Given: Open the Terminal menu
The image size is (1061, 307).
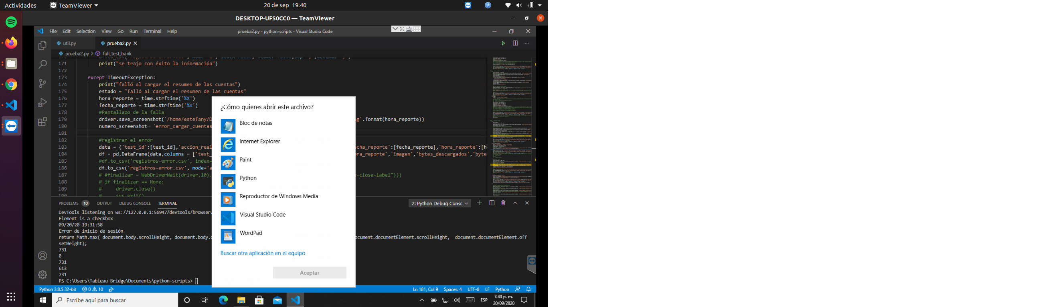Looking at the screenshot, I should [152, 31].
